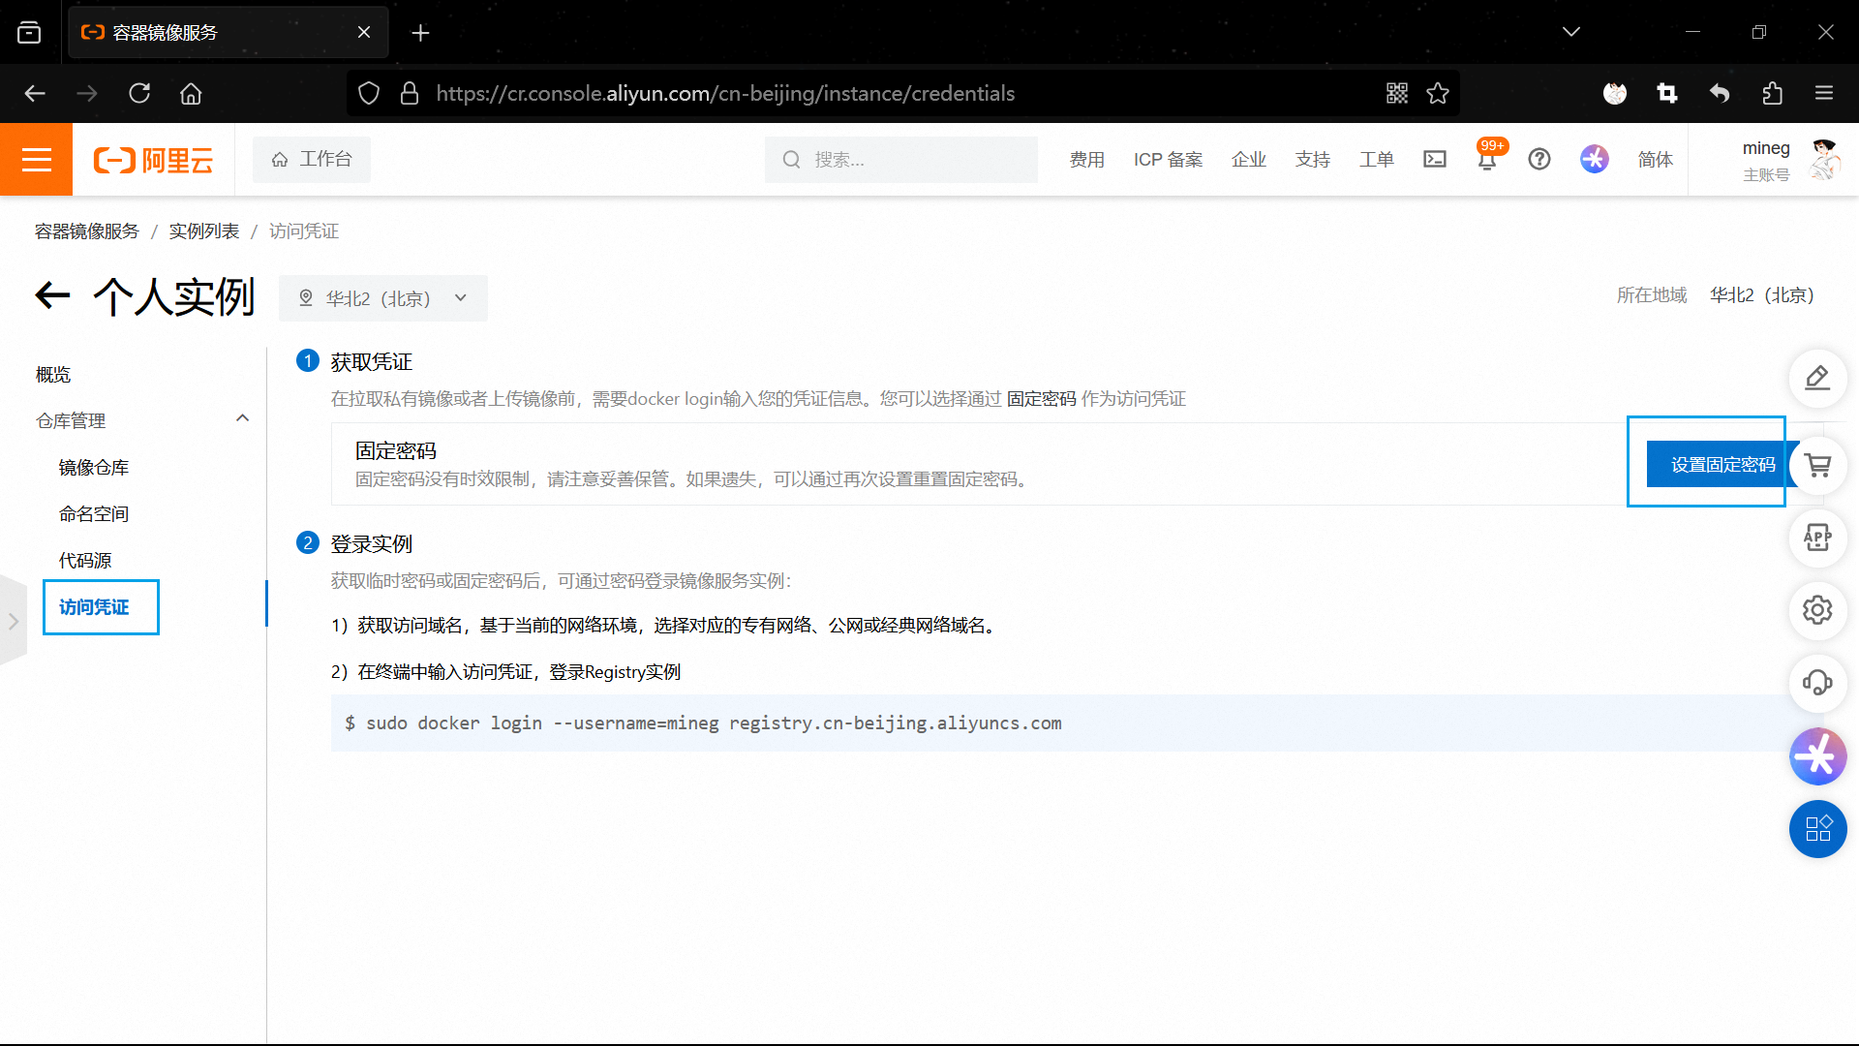
Task: Open the recent browsing sidebar icon
Action: point(29,32)
